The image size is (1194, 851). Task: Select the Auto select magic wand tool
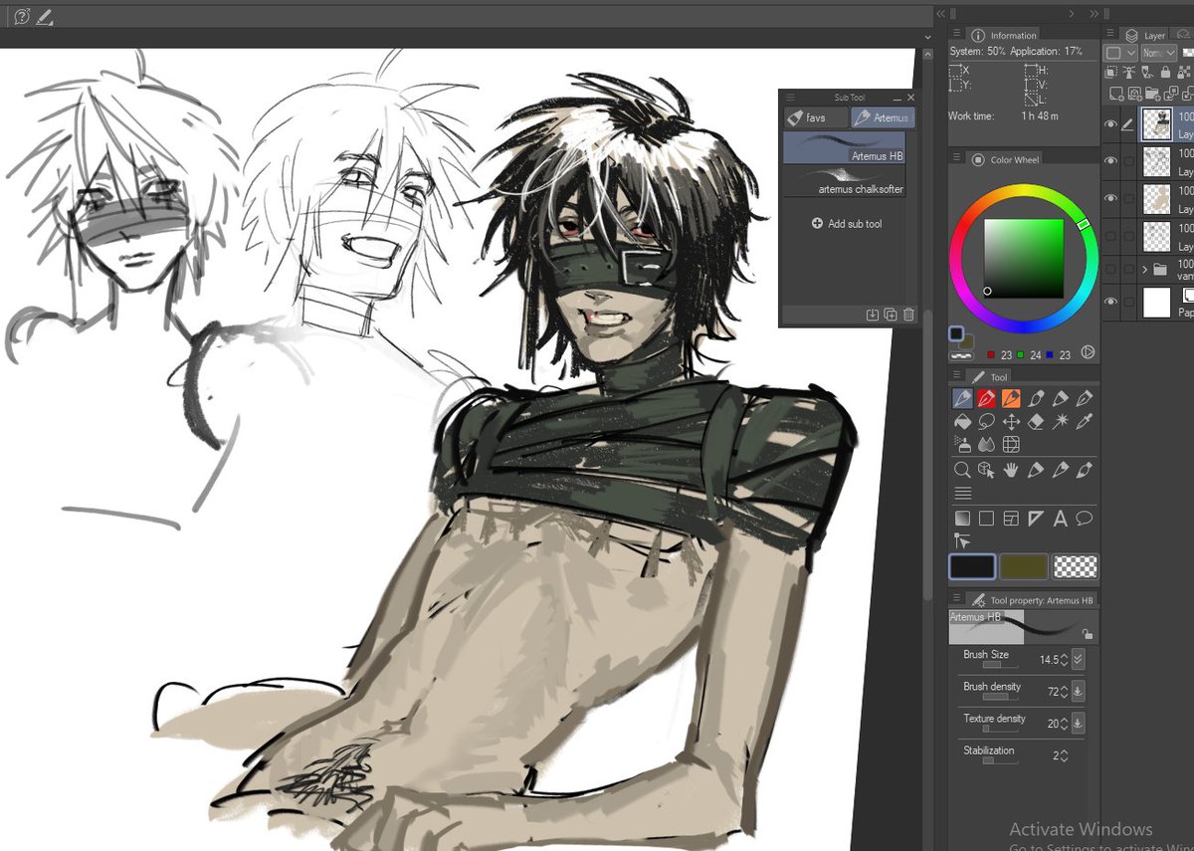point(1061,422)
